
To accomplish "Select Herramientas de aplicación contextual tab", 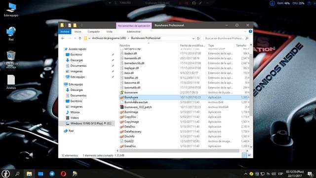I will point(134,26).
